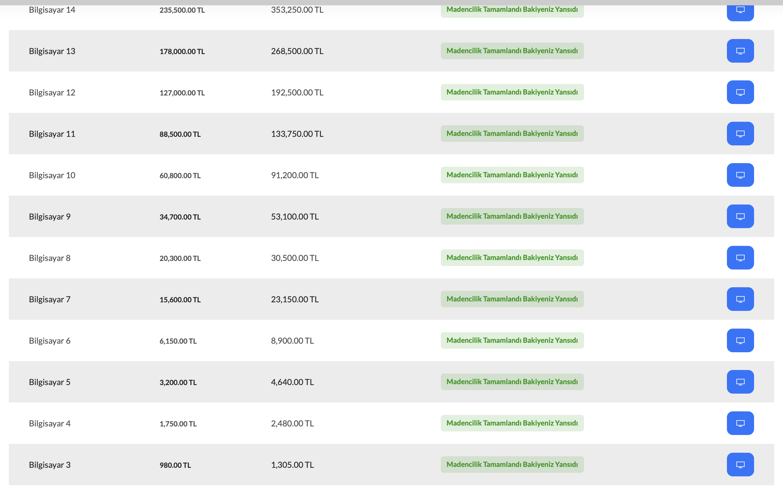Click the Bilgisayar 5 blue monitor button

coord(740,382)
